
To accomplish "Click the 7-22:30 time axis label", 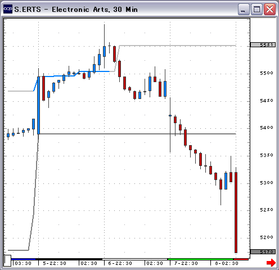I will 186,263.
